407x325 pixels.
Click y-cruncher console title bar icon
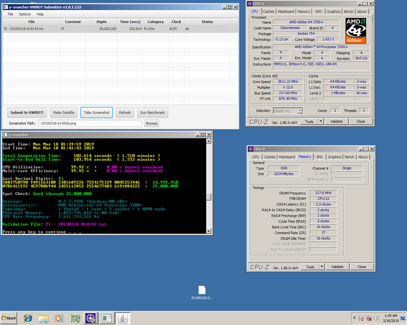point(5,135)
